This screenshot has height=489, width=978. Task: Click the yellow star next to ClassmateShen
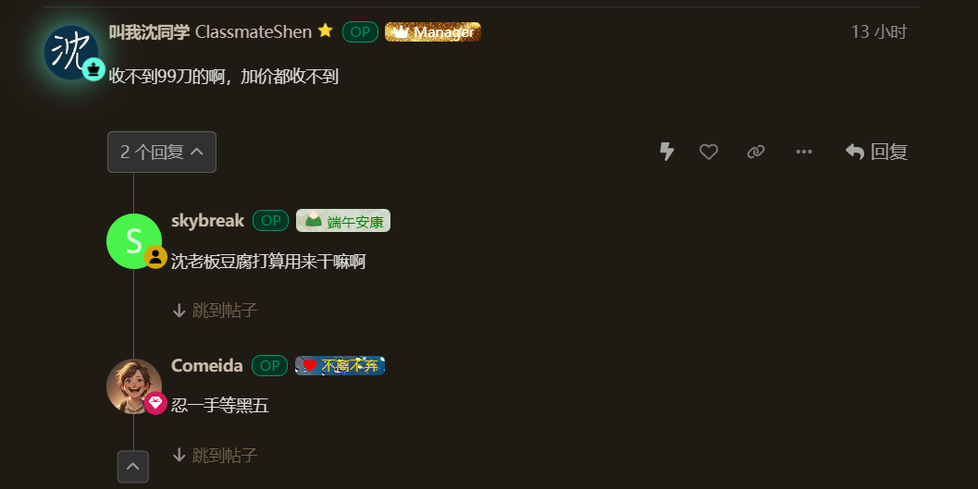[x=326, y=31]
